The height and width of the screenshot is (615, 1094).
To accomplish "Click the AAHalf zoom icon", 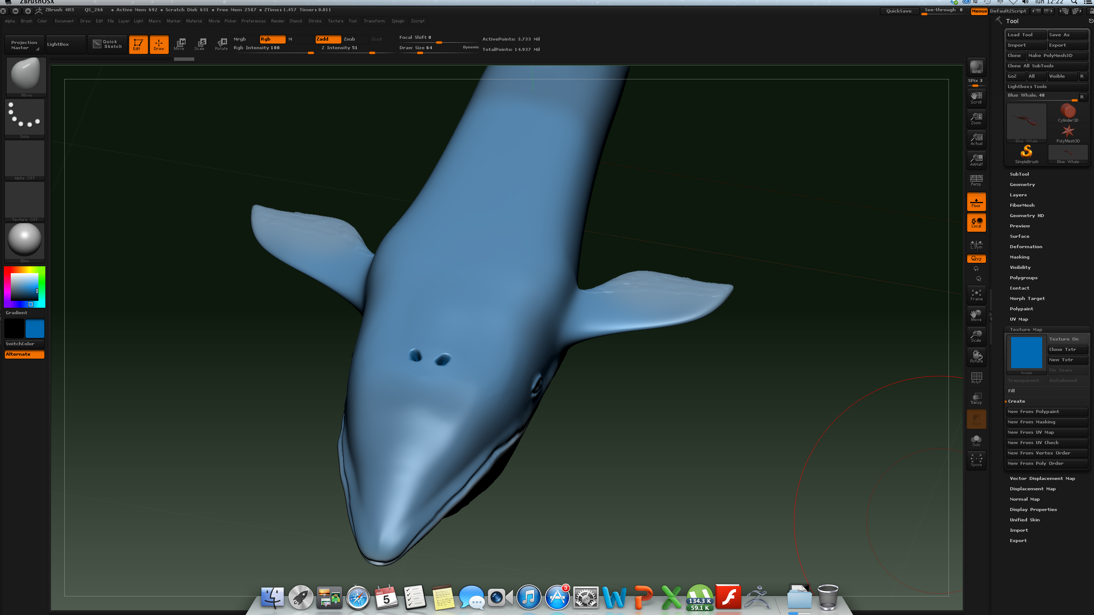I will [x=976, y=160].
